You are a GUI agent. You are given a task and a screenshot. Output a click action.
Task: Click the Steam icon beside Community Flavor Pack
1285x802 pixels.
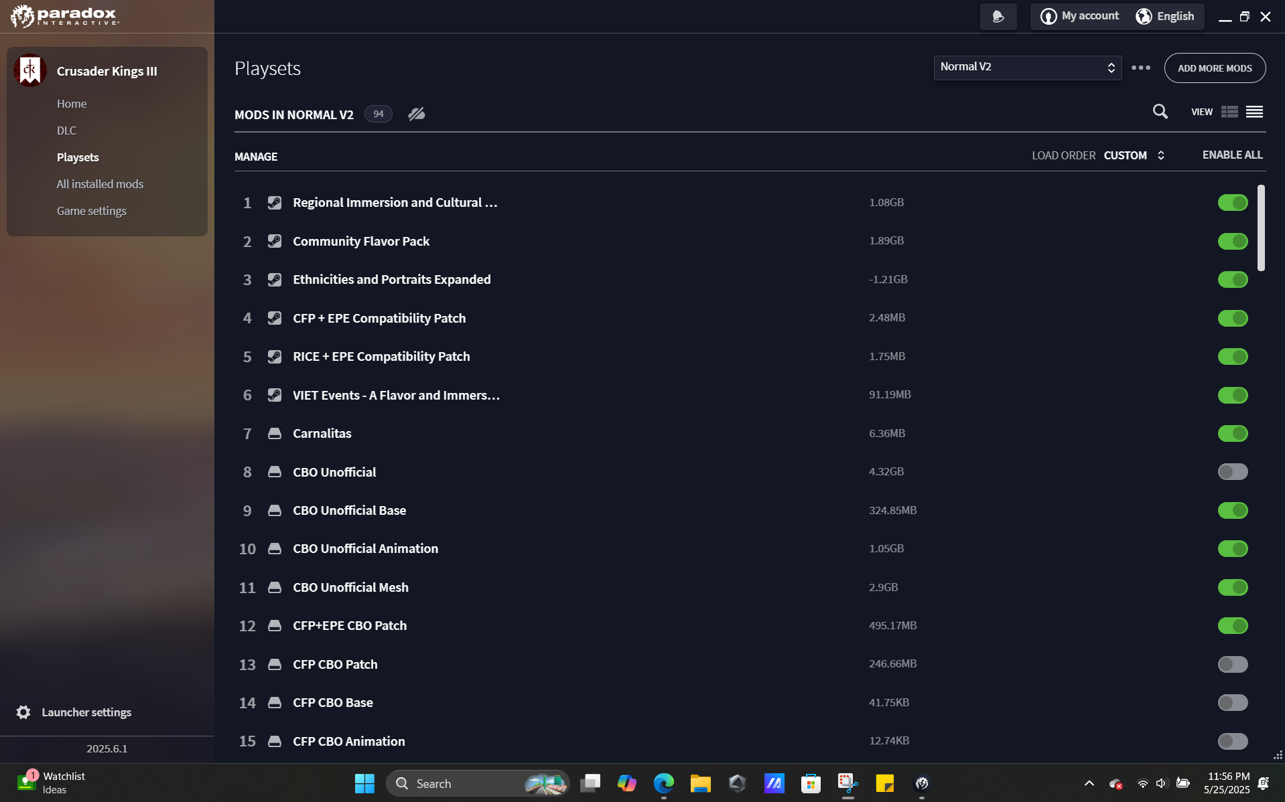click(275, 241)
